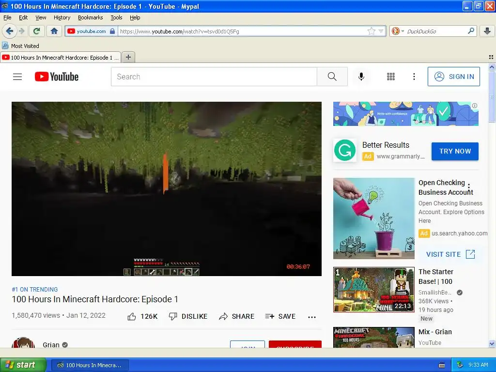Screen dimensions: 496x372
Task: Open the Edit menu
Action: (x=23, y=17)
